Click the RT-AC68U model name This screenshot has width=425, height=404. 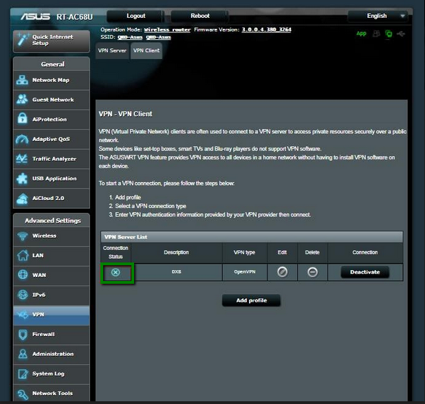tap(74, 17)
